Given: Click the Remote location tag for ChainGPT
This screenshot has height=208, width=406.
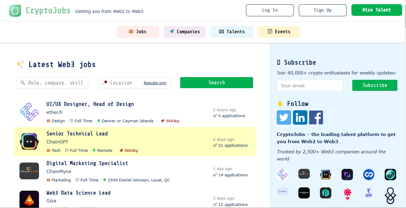Looking at the screenshot, I should tap(102, 151).
